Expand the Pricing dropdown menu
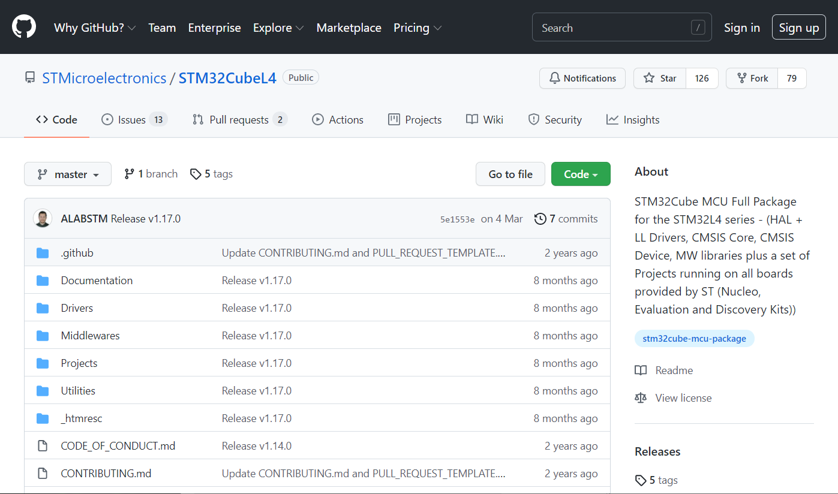This screenshot has width=838, height=494. click(x=418, y=28)
